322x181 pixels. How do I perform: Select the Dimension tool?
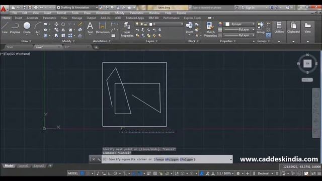pyautogui.click(x=103, y=28)
